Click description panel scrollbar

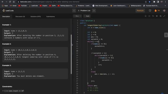click(71, 54)
